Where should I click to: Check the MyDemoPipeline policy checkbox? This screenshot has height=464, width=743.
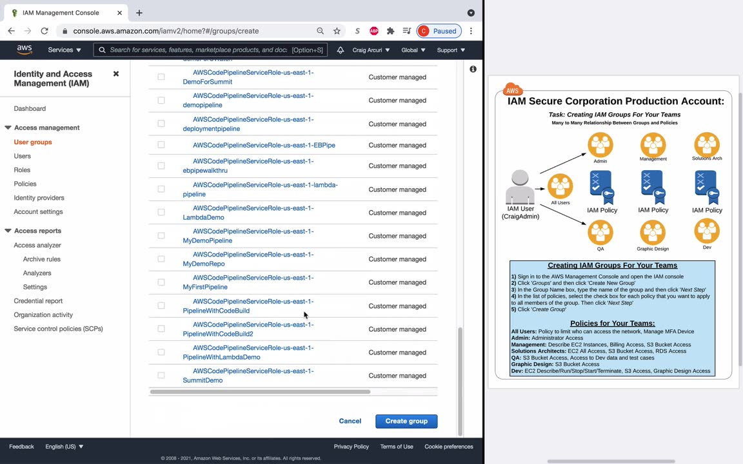(161, 236)
